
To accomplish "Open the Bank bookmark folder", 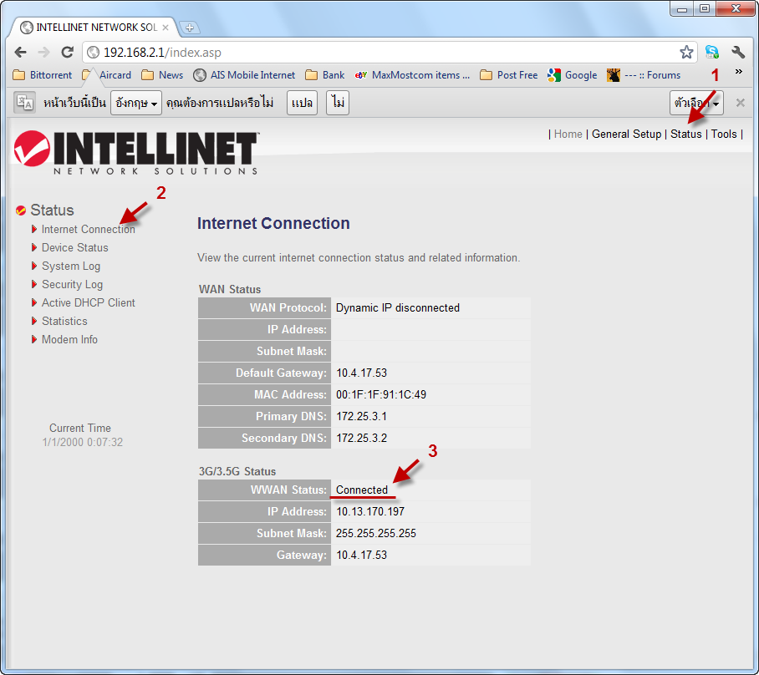I will [325, 75].
